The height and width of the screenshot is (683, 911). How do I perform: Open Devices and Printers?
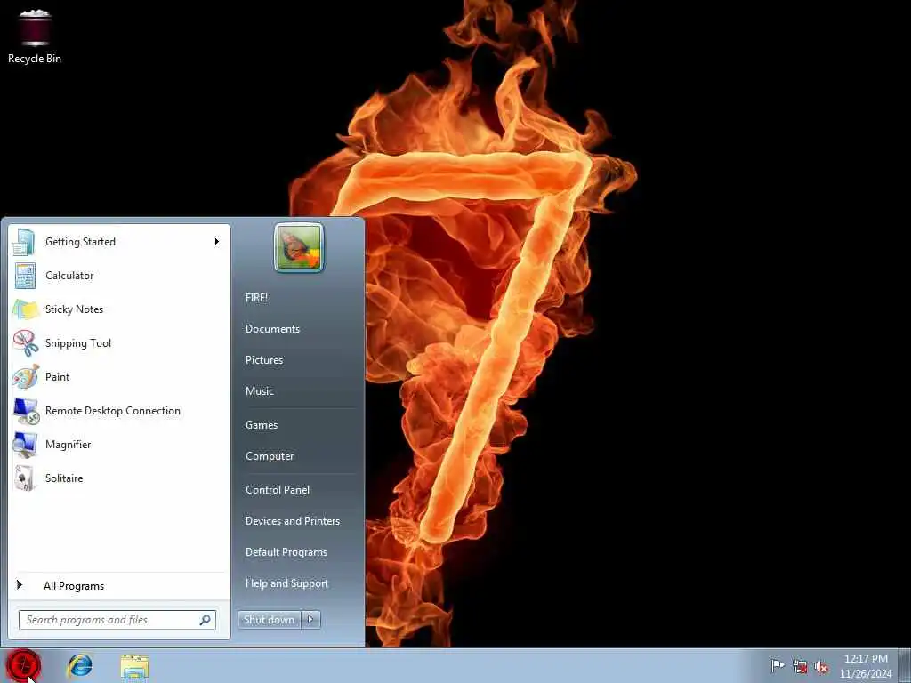click(x=293, y=521)
